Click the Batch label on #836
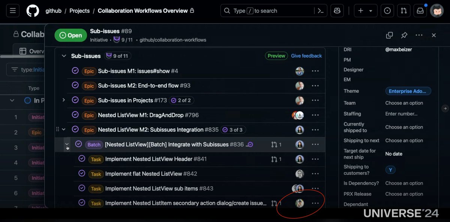 pos(94,144)
